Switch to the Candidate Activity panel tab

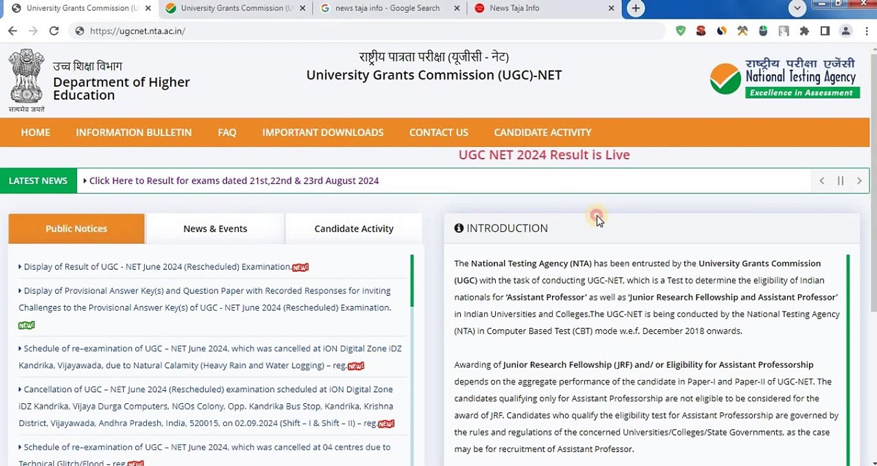[x=354, y=228]
